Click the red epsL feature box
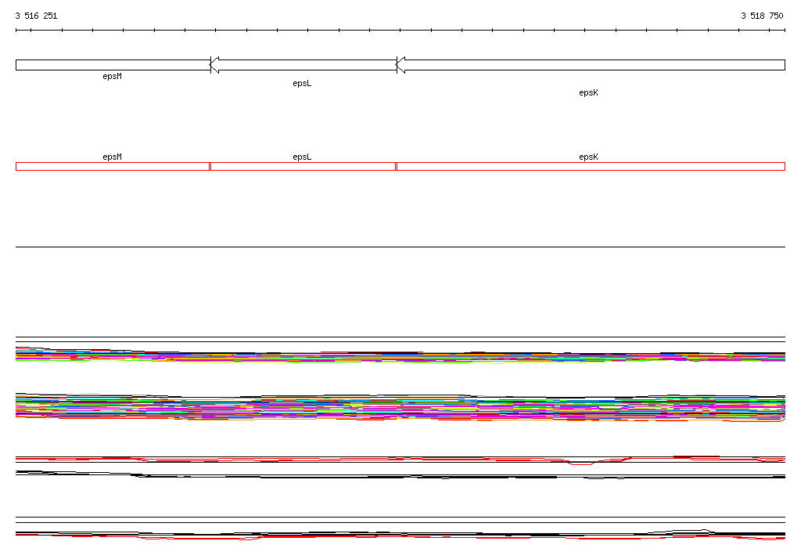 303,166
